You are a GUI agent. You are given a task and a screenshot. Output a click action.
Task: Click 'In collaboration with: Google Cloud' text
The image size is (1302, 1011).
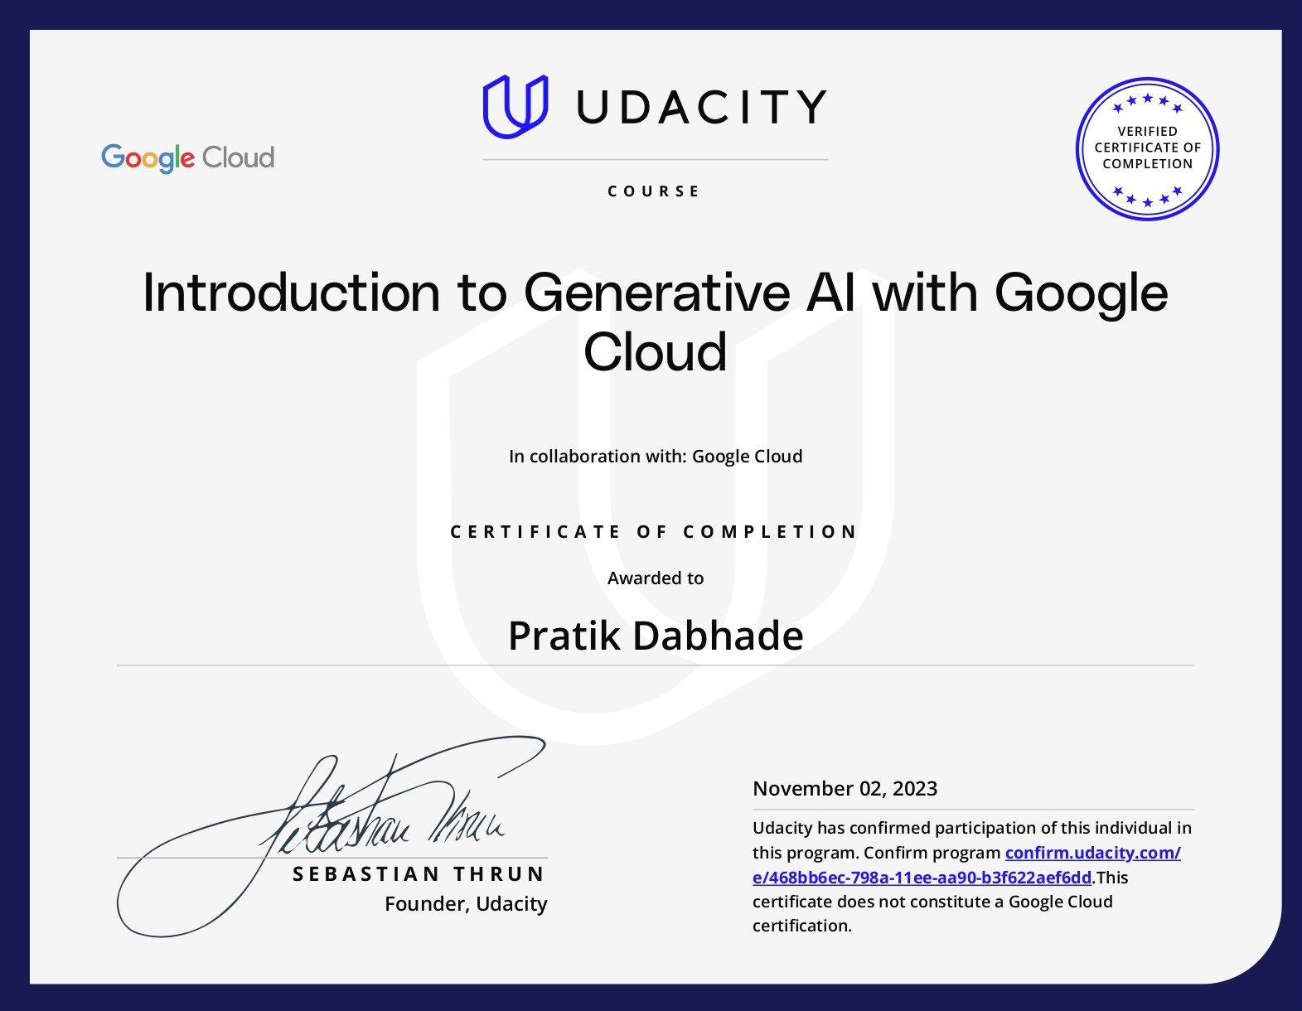(x=656, y=457)
